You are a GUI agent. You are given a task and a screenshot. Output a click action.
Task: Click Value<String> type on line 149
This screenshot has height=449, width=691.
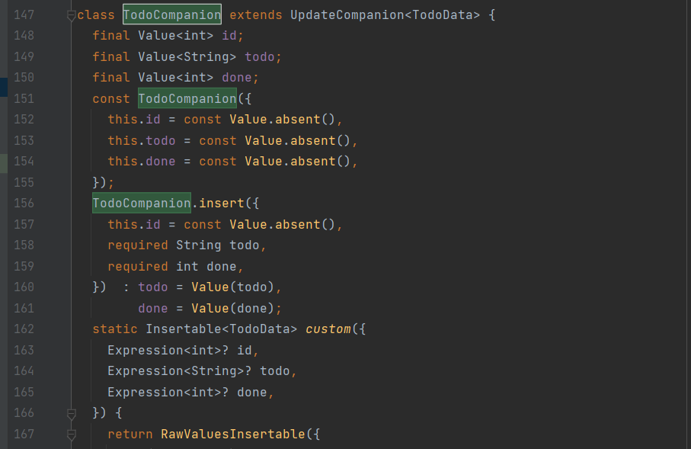187,56
